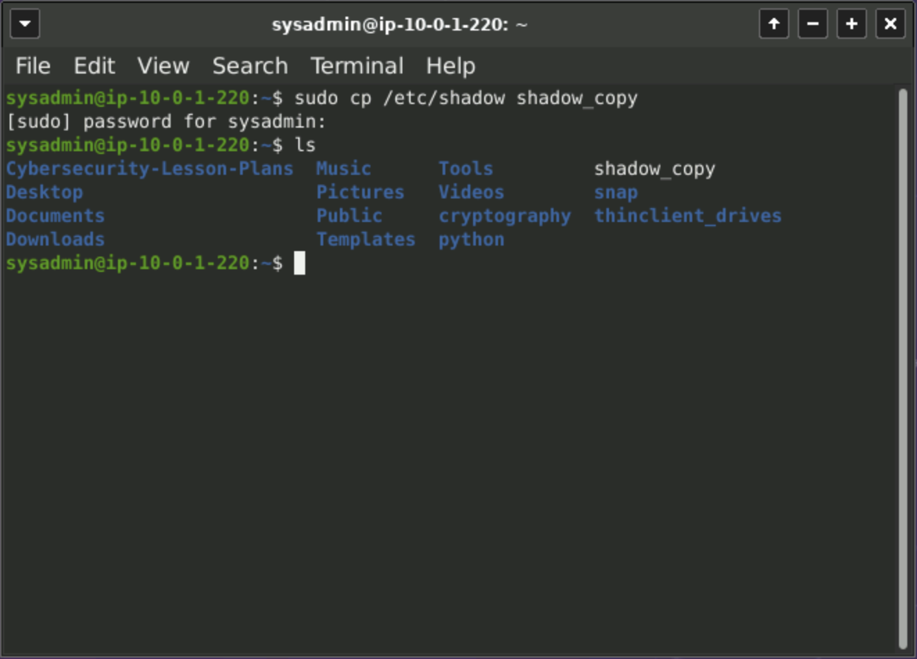Click the terminal cursor block at the prompt
The width and height of the screenshot is (917, 659).
coord(300,263)
